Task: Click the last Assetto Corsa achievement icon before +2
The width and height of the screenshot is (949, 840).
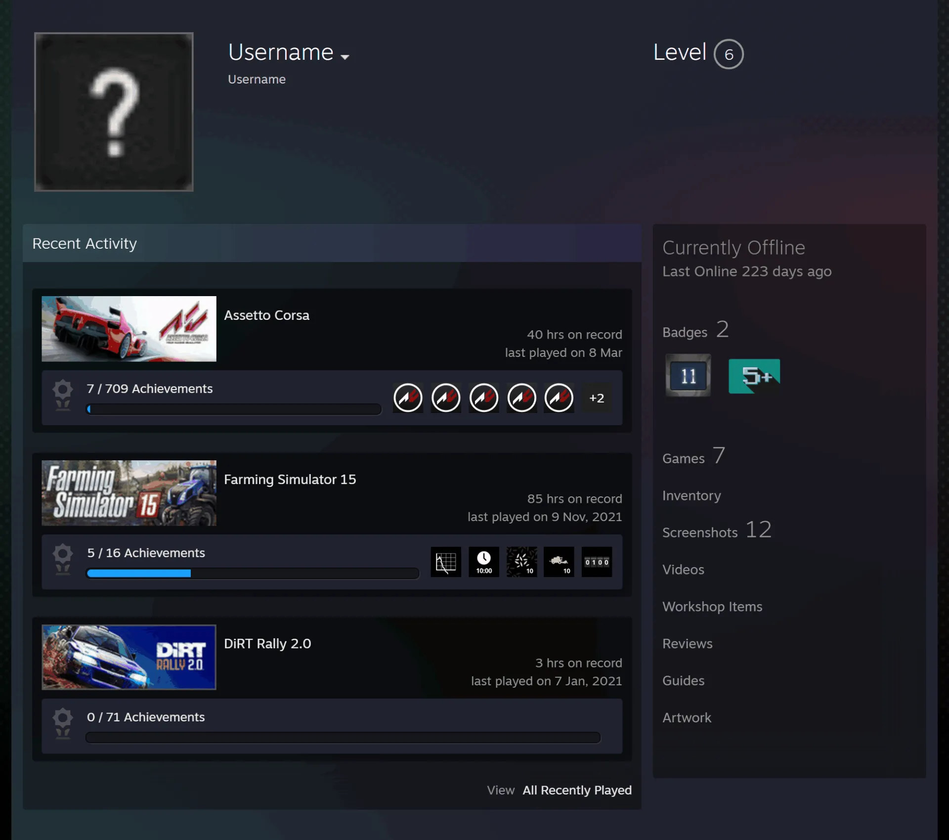Action: 559,398
